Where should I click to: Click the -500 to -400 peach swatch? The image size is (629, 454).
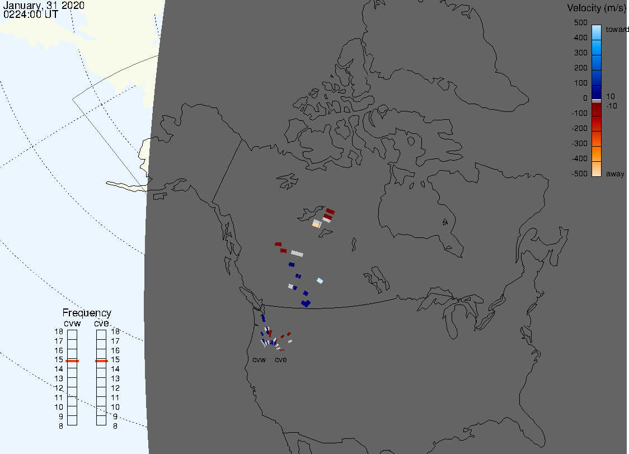(x=596, y=169)
